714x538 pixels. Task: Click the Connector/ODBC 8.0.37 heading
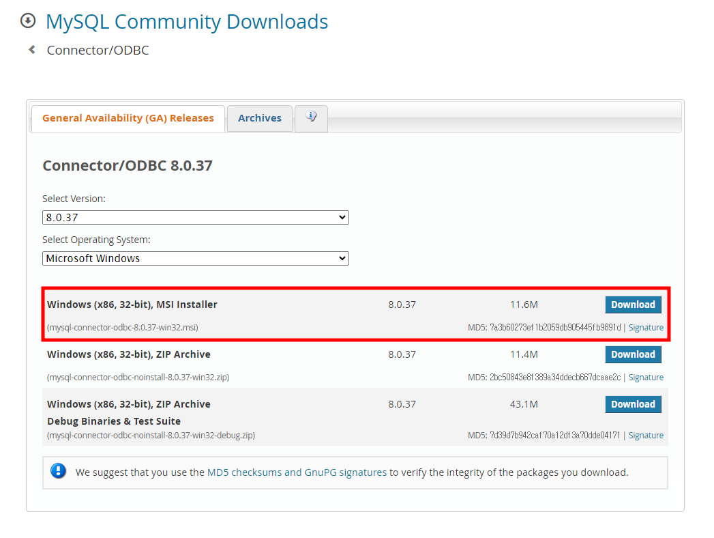128,165
